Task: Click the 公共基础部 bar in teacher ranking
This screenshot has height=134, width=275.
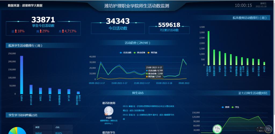Action: click(x=247, y=62)
